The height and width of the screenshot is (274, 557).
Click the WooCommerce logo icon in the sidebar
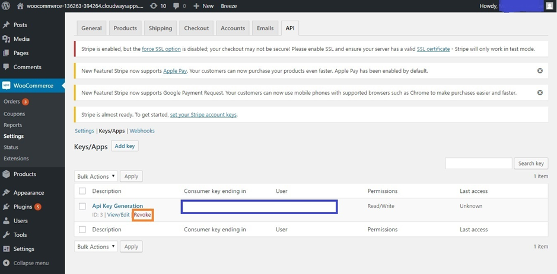point(6,86)
